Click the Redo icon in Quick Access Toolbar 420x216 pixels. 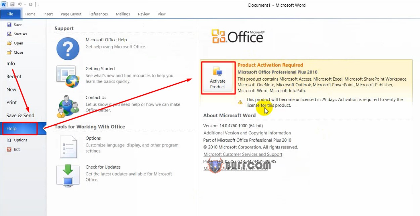click(31, 5)
